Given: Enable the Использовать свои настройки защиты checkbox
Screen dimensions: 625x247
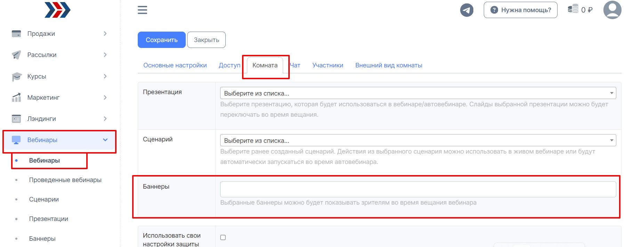Looking at the screenshot, I should coord(223,238).
